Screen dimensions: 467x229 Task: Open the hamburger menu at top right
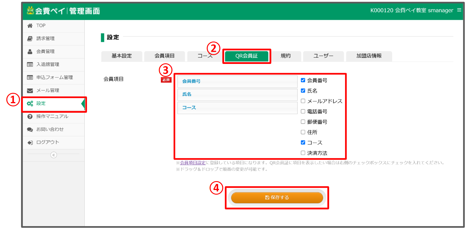[x=459, y=10]
